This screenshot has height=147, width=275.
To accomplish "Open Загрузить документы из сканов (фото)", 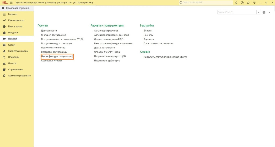I will click(x=165, y=57).
